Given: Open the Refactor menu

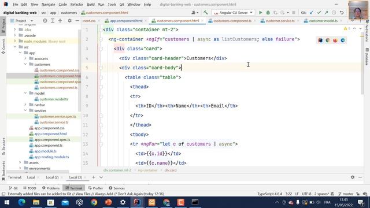Looking at the screenshot, I should coord(77,4).
